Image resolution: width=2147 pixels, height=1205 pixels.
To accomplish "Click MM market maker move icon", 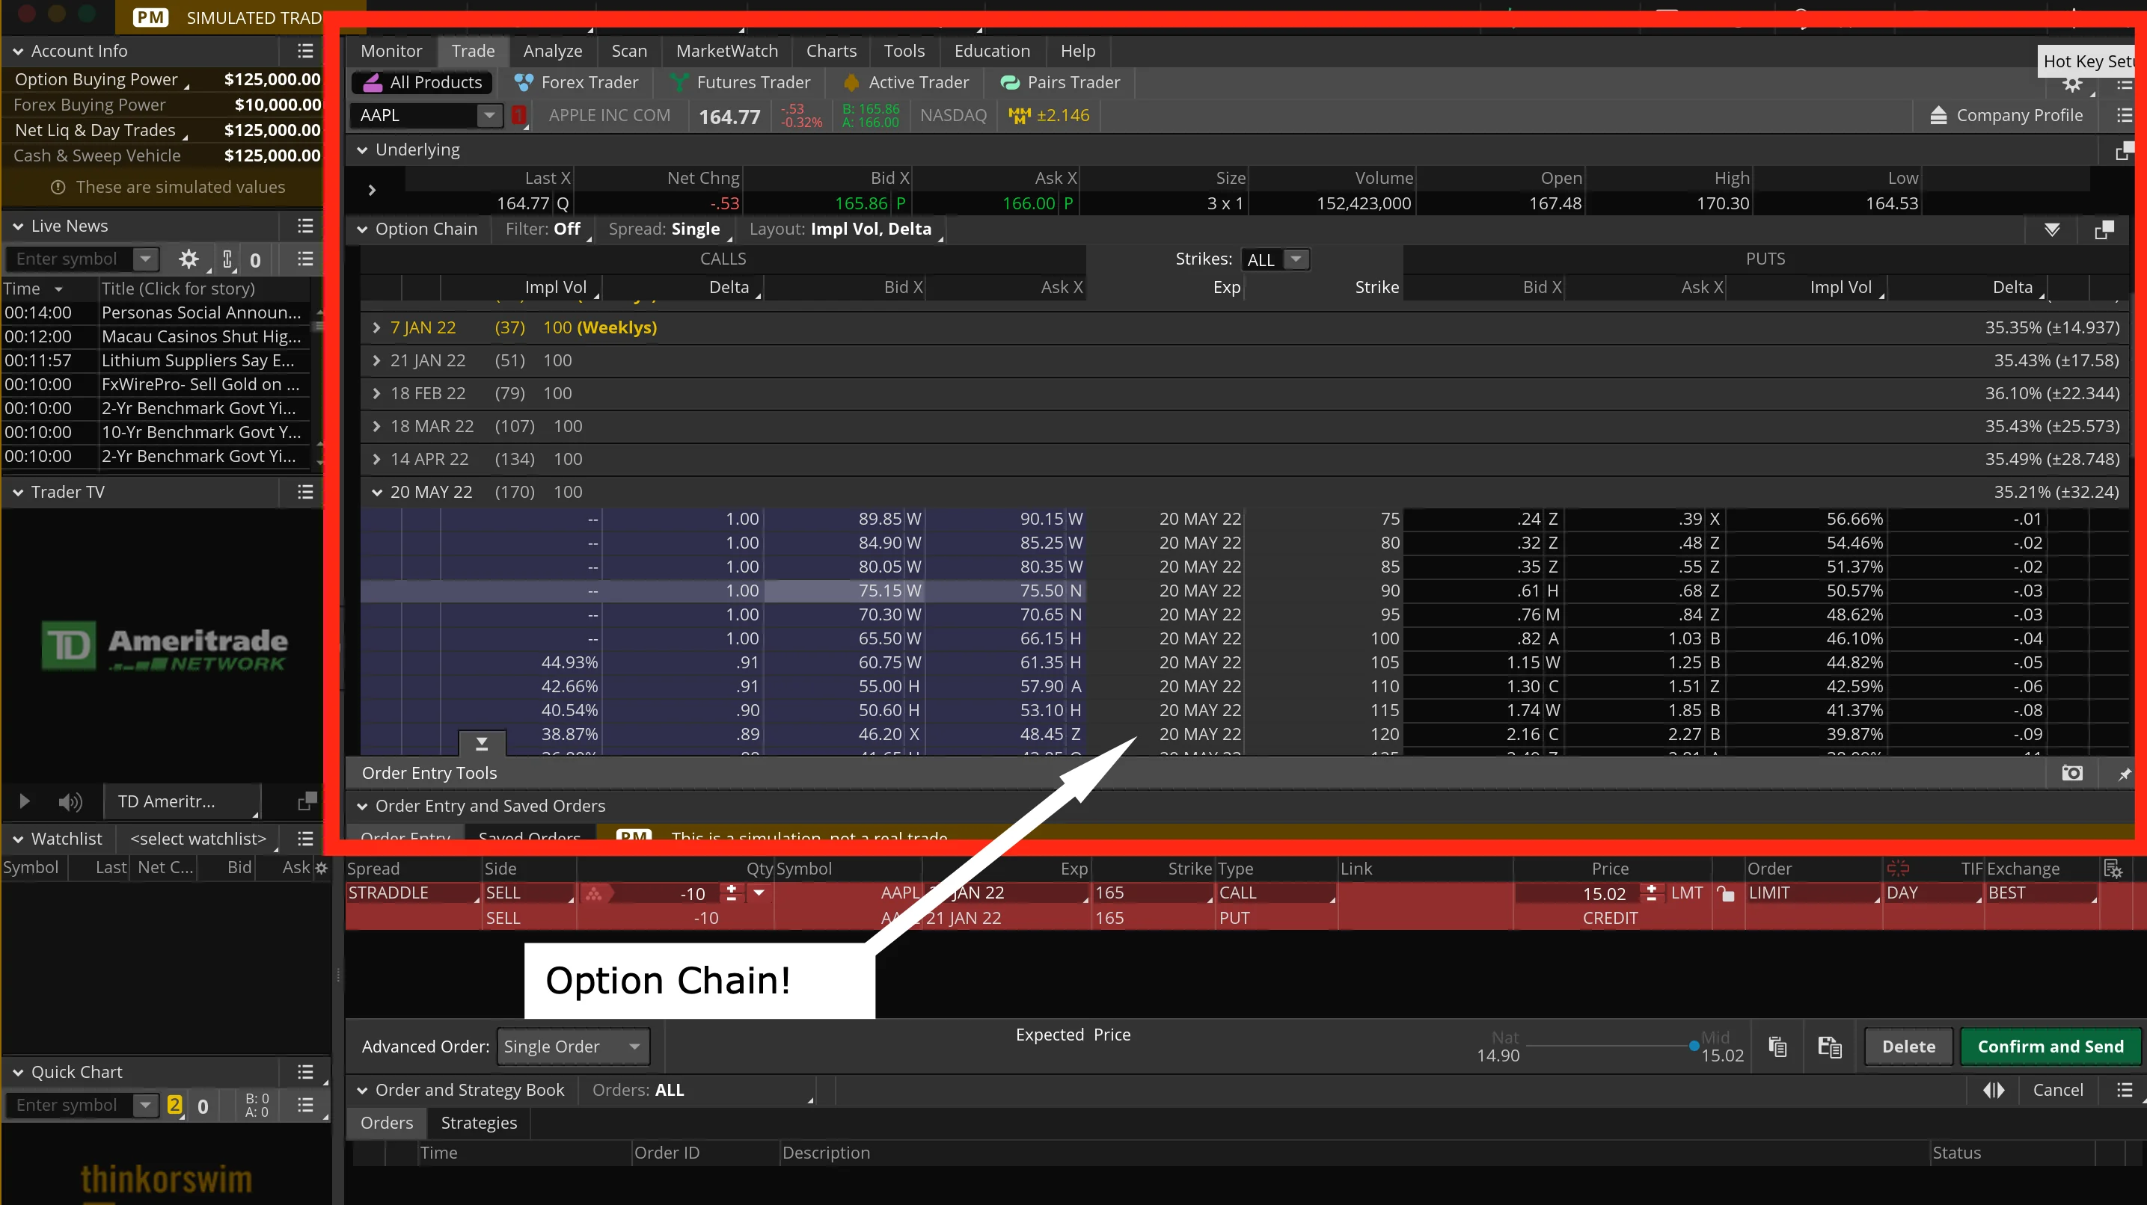I will coord(1020,116).
